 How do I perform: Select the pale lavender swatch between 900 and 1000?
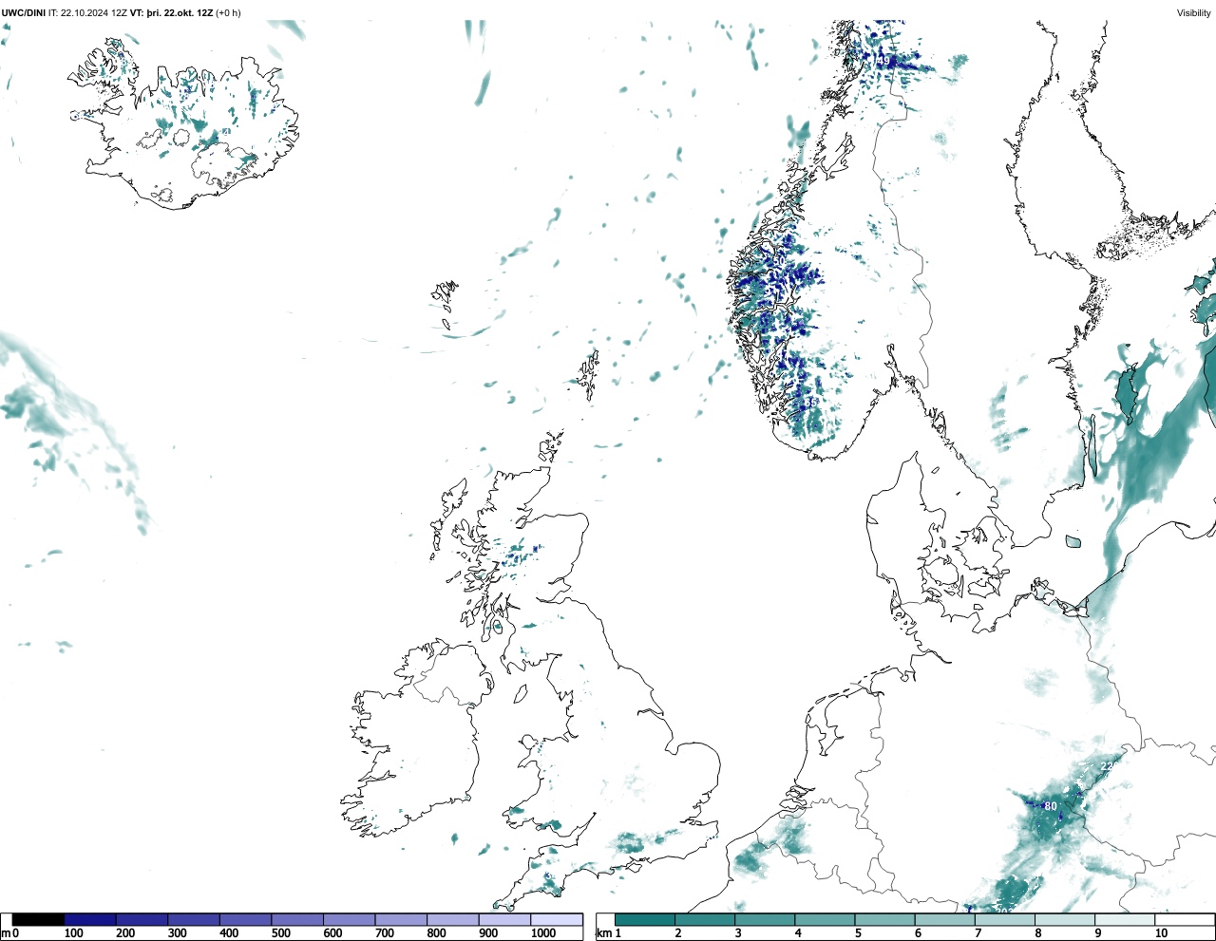point(504,919)
